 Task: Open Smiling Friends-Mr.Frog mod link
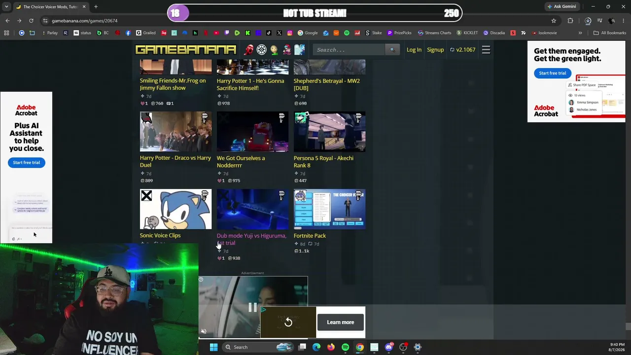tap(173, 84)
